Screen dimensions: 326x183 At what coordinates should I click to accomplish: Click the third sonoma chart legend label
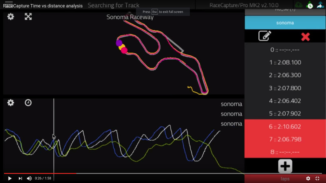(231, 124)
